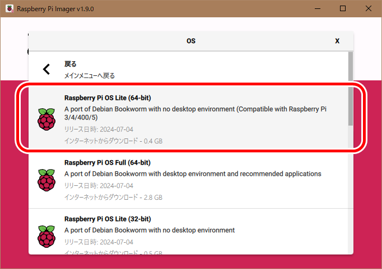
Task: Choose the Raspberry Pi OS Full (64-bit) title
Action: pos(108,162)
